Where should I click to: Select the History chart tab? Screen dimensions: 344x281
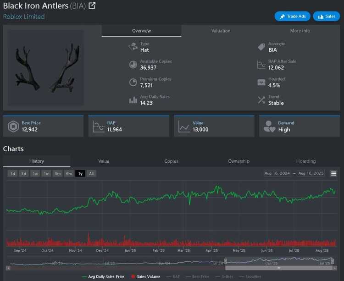click(x=37, y=161)
